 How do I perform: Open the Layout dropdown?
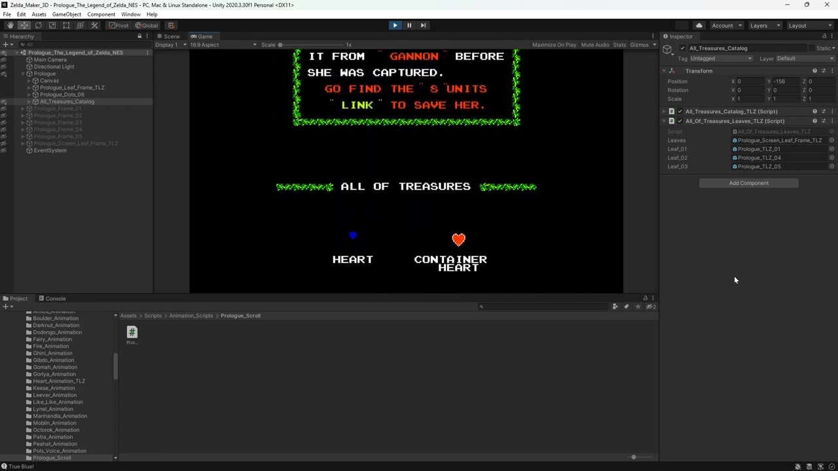[810, 26]
